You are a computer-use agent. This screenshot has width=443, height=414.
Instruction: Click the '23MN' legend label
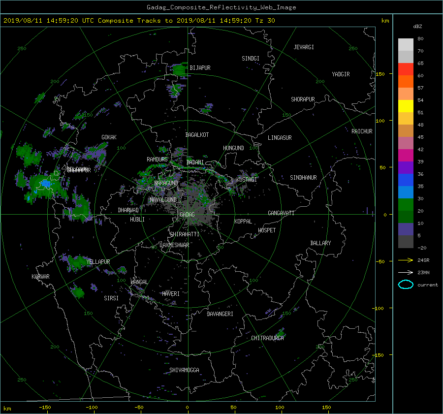(423, 273)
